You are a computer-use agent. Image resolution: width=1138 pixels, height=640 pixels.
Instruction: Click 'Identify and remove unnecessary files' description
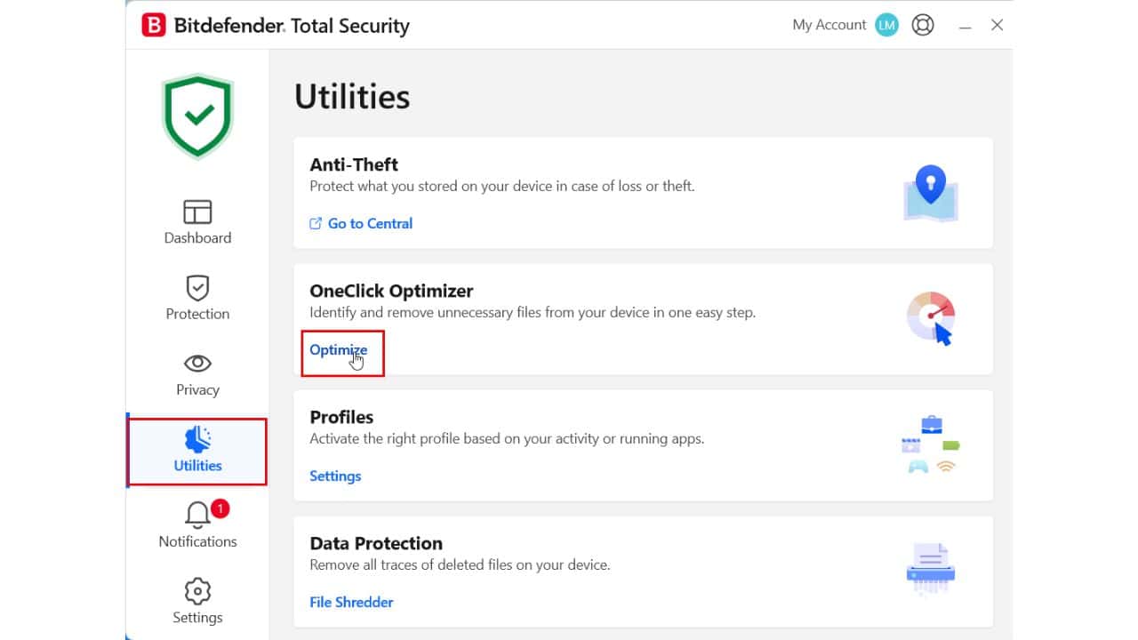tap(533, 312)
